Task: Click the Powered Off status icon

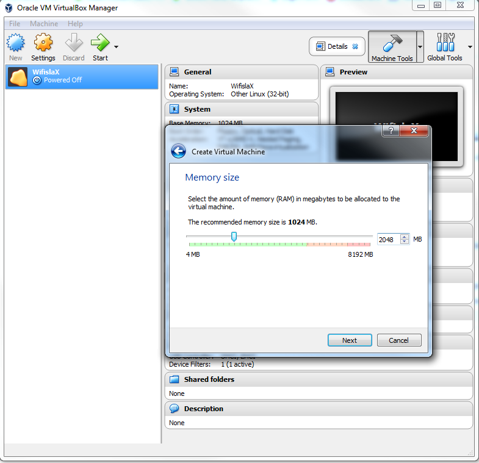Action: click(x=37, y=81)
